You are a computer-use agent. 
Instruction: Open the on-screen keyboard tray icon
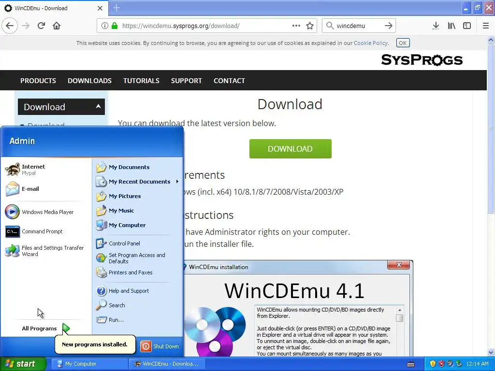[x=411, y=364]
